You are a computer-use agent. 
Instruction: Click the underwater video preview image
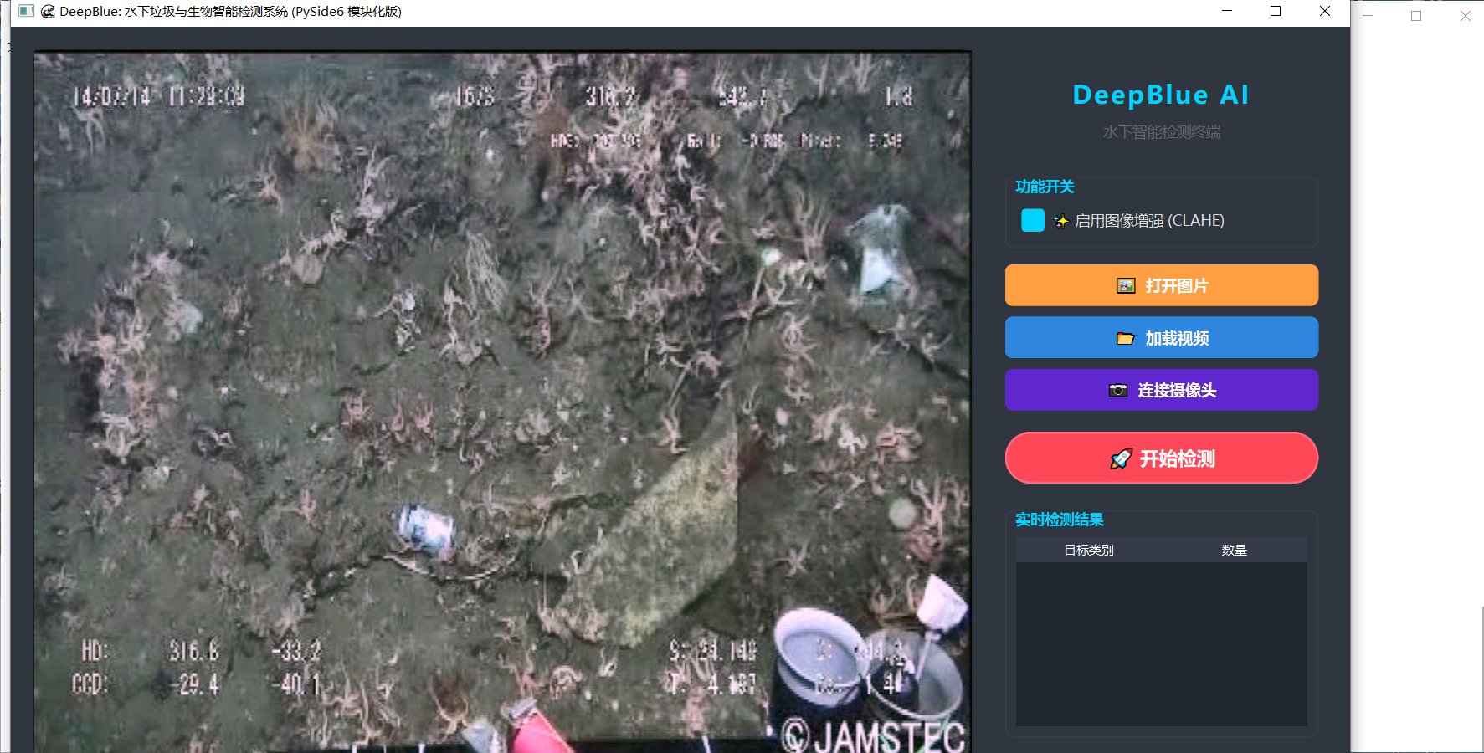(x=502, y=402)
